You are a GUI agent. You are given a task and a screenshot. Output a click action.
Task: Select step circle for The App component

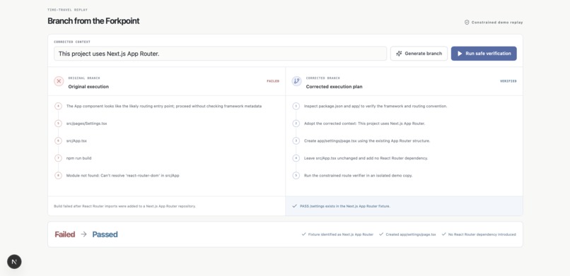click(x=58, y=107)
